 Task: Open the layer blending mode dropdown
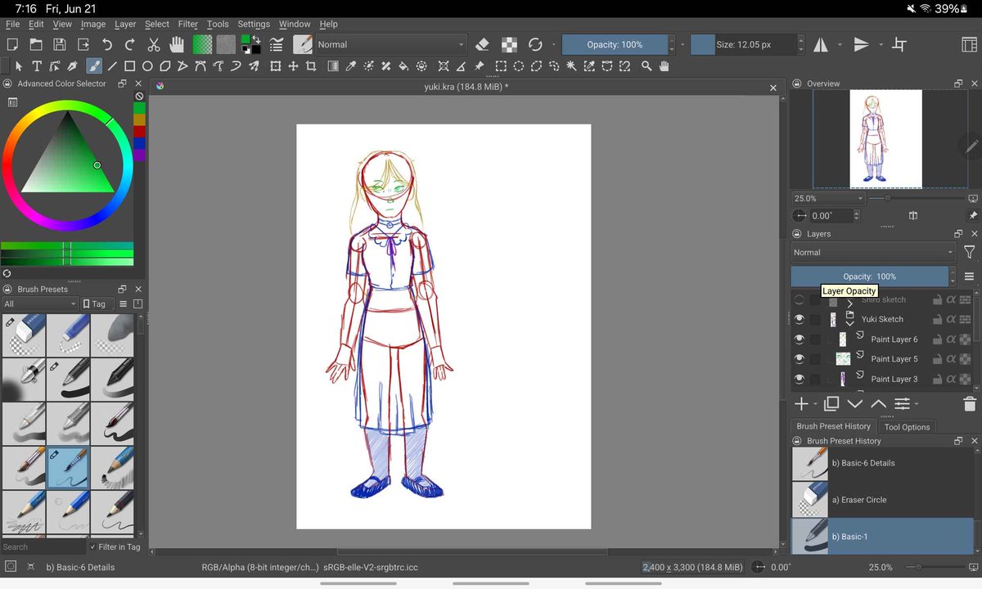pos(873,253)
